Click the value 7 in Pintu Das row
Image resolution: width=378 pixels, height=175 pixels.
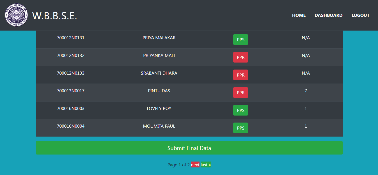tap(306, 91)
